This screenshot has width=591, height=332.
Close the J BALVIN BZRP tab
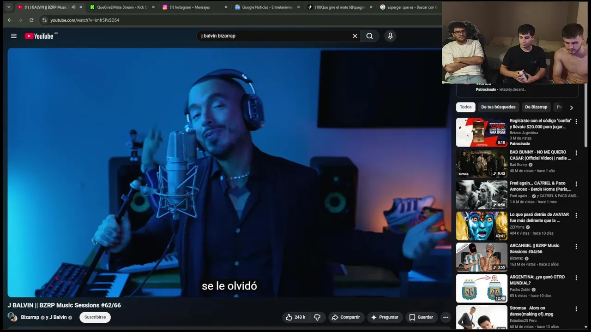81,7
